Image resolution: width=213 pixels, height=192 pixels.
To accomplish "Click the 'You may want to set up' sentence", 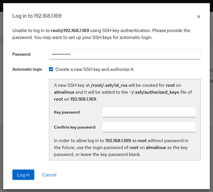I will coord(93,37).
